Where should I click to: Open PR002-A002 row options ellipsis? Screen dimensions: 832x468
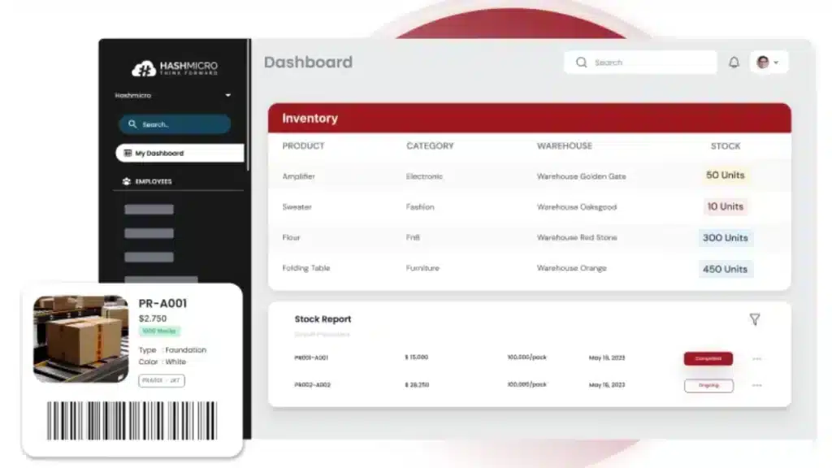pos(757,385)
